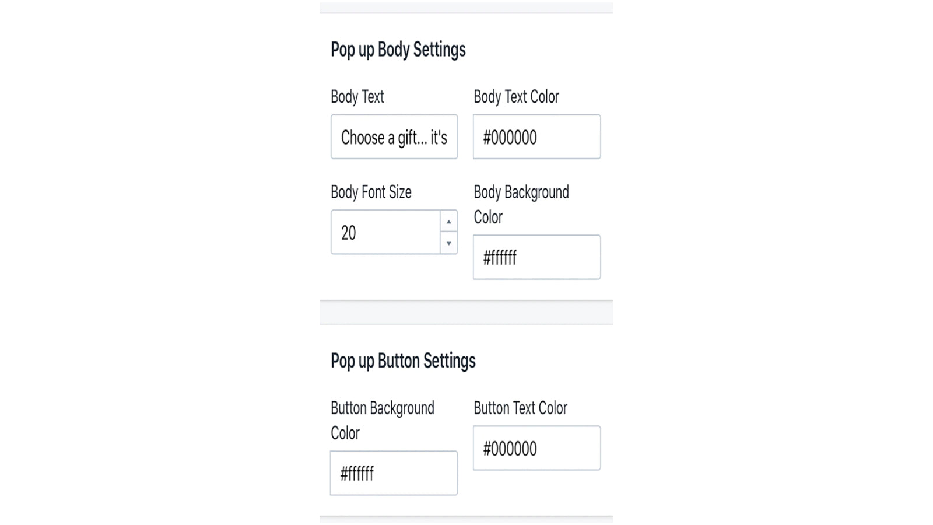The height and width of the screenshot is (525, 933).
Task: Click the Body Text Color hex field
Action: click(x=536, y=136)
